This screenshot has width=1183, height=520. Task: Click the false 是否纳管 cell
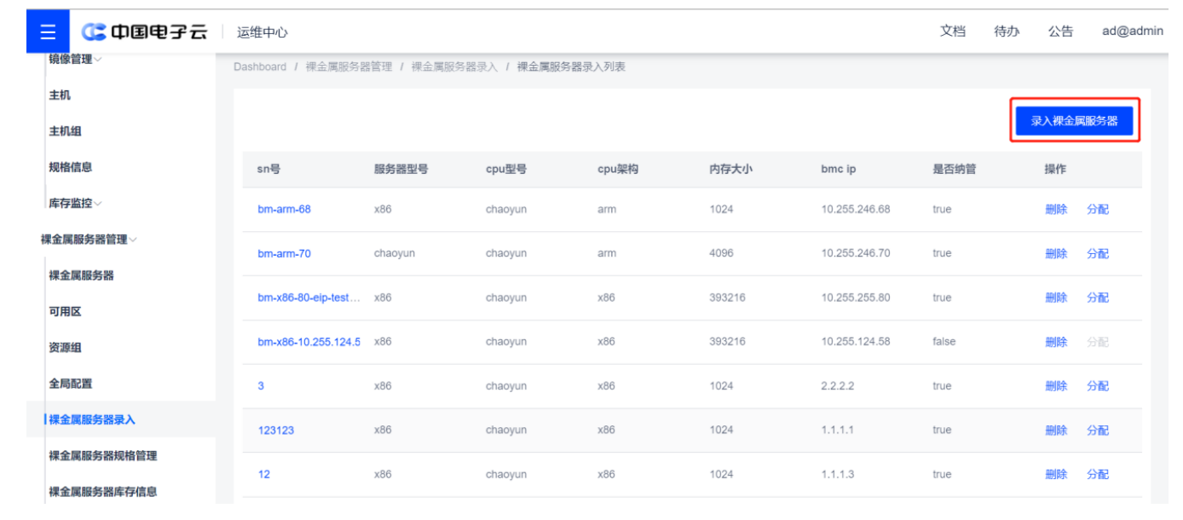point(944,342)
